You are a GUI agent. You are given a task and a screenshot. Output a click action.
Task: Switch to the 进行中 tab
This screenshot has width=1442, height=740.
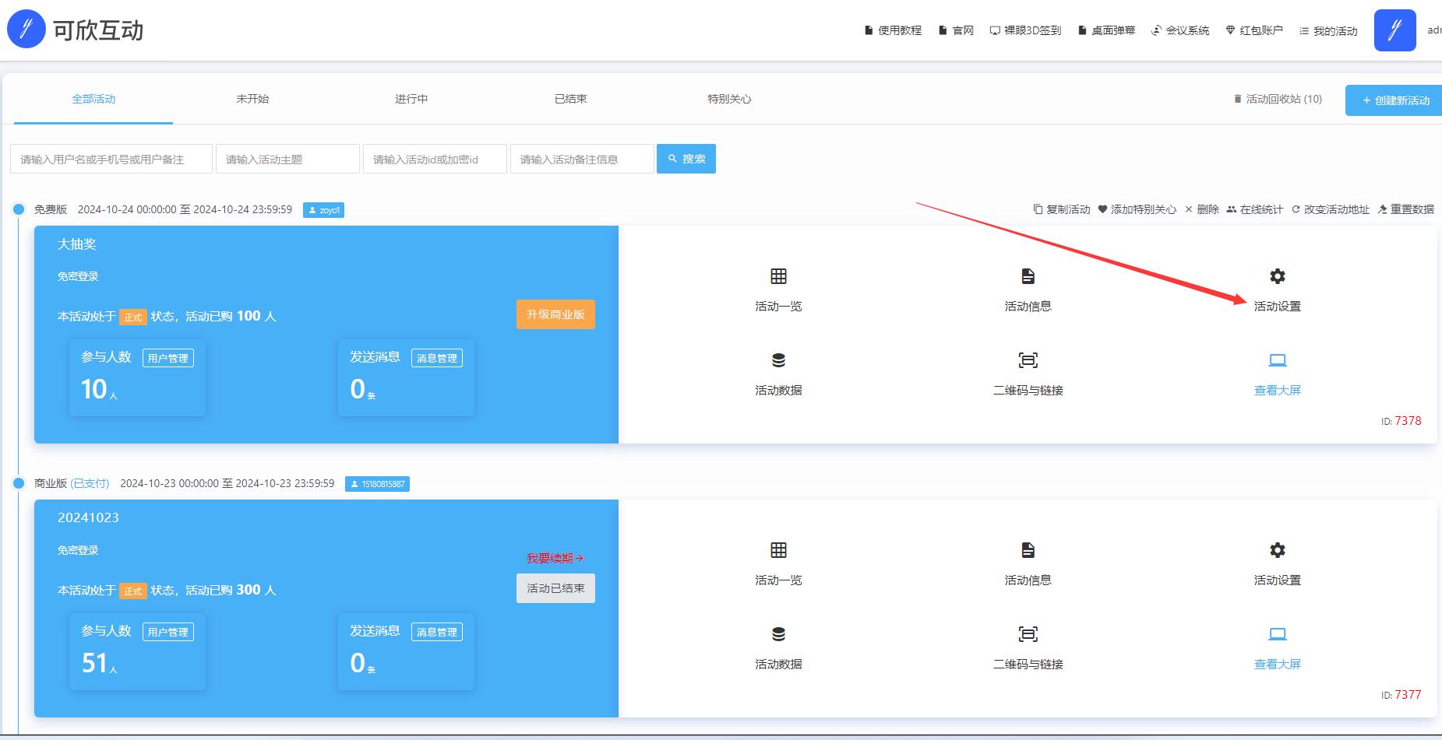[411, 99]
